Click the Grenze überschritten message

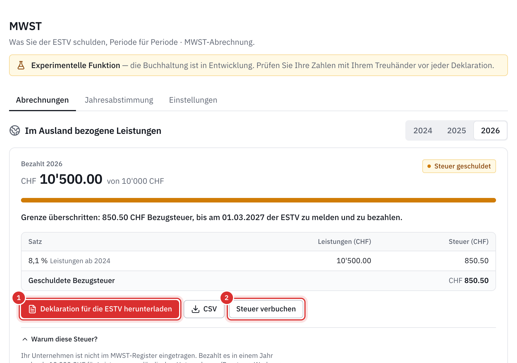(212, 218)
